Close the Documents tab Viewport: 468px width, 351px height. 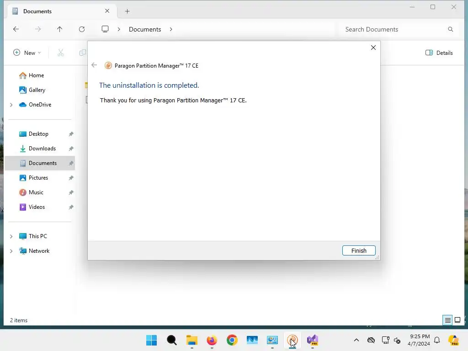tap(107, 11)
